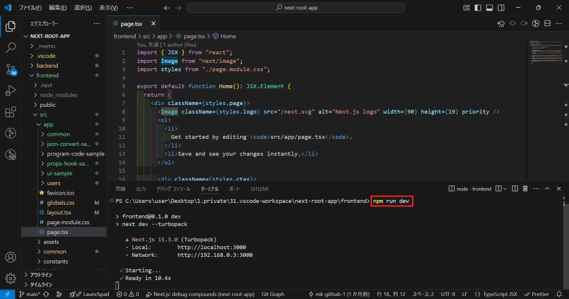This screenshot has width=569, height=299.
Task: Expand the タイムライン section
Action: tap(64, 285)
